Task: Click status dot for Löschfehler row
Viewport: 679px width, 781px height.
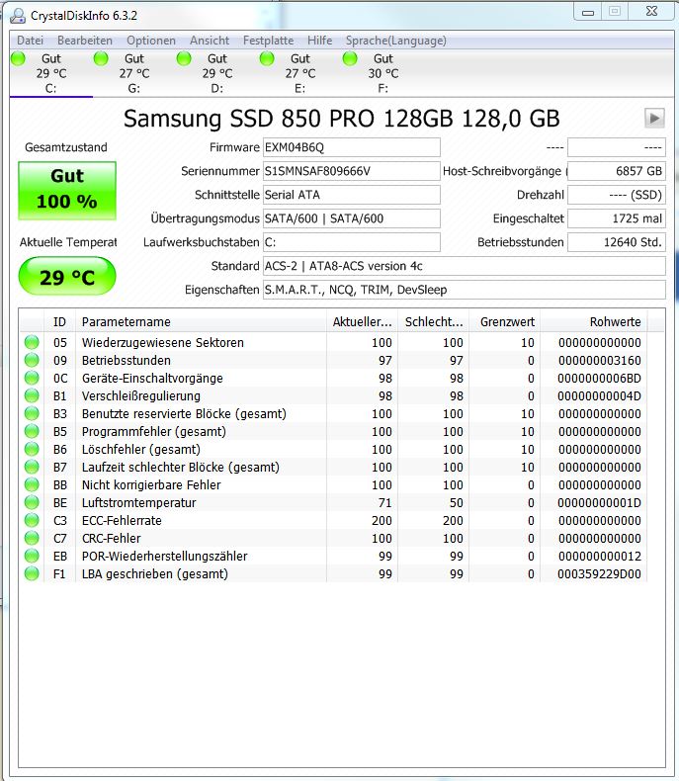Action: click(x=32, y=449)
